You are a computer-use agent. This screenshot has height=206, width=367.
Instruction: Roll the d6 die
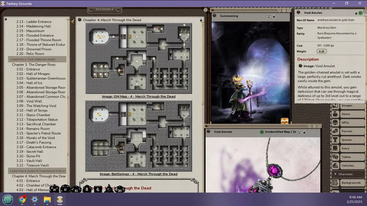98,189
